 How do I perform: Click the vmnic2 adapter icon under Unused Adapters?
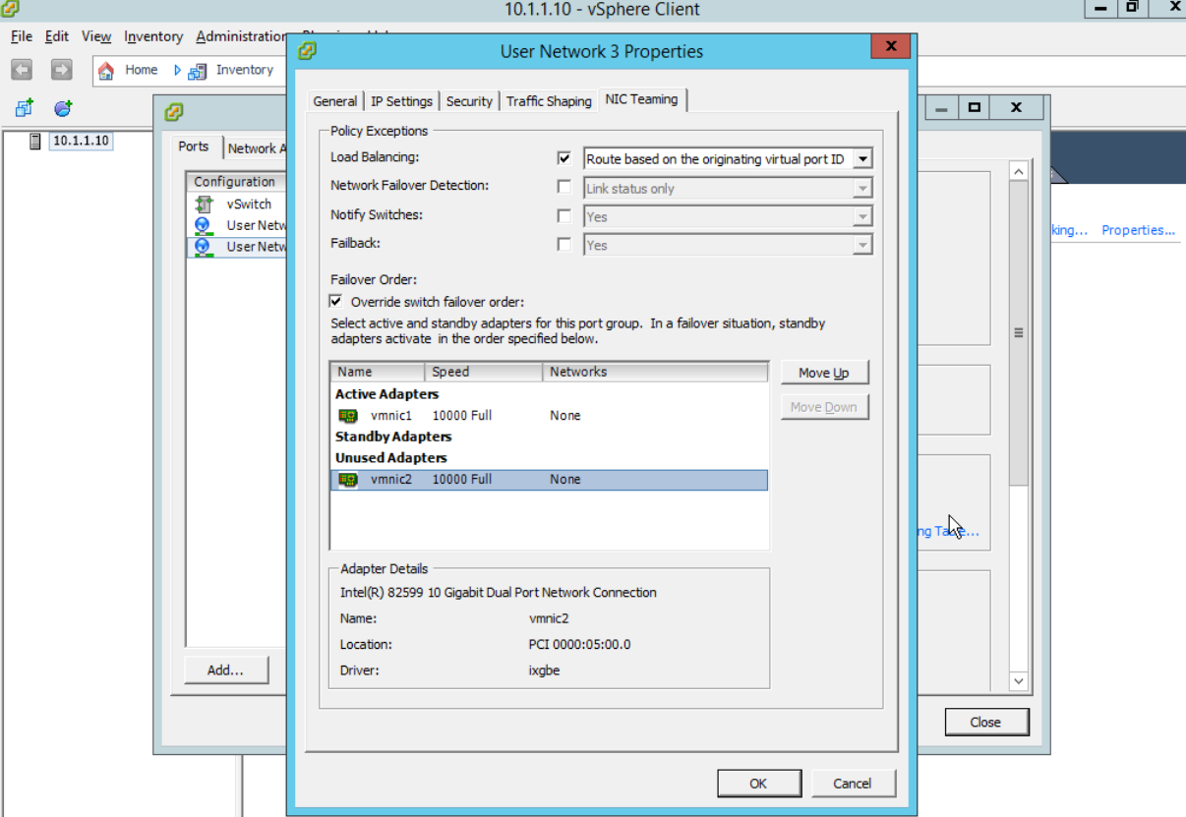(347, 479)
